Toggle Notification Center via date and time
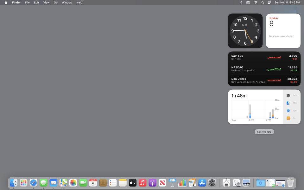The image size is (304, 190). [287, 3]
